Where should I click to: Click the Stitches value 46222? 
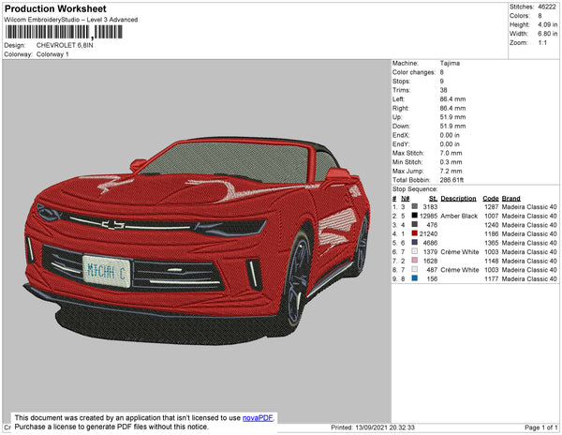tap(548, 7)
